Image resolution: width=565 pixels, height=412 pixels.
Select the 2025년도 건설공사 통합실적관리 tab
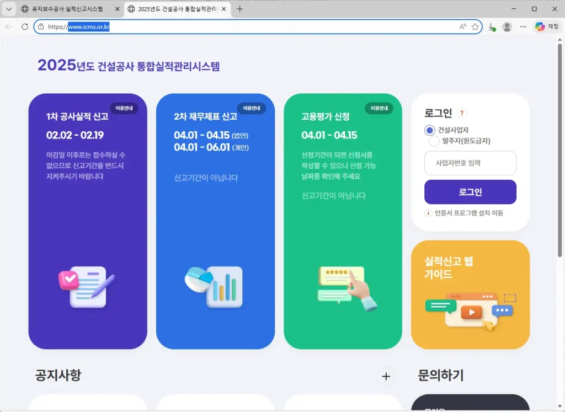click(177, 9)
